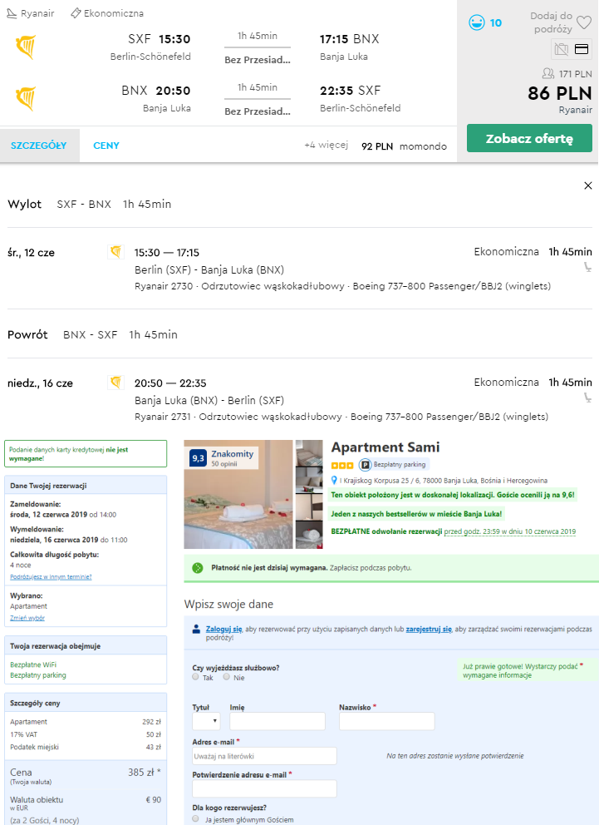Image resolution: width=599 pixels, height=825 pixels.
Task: Select 'Ja jestem głównym Gościem' option
Action: [195, 818]
